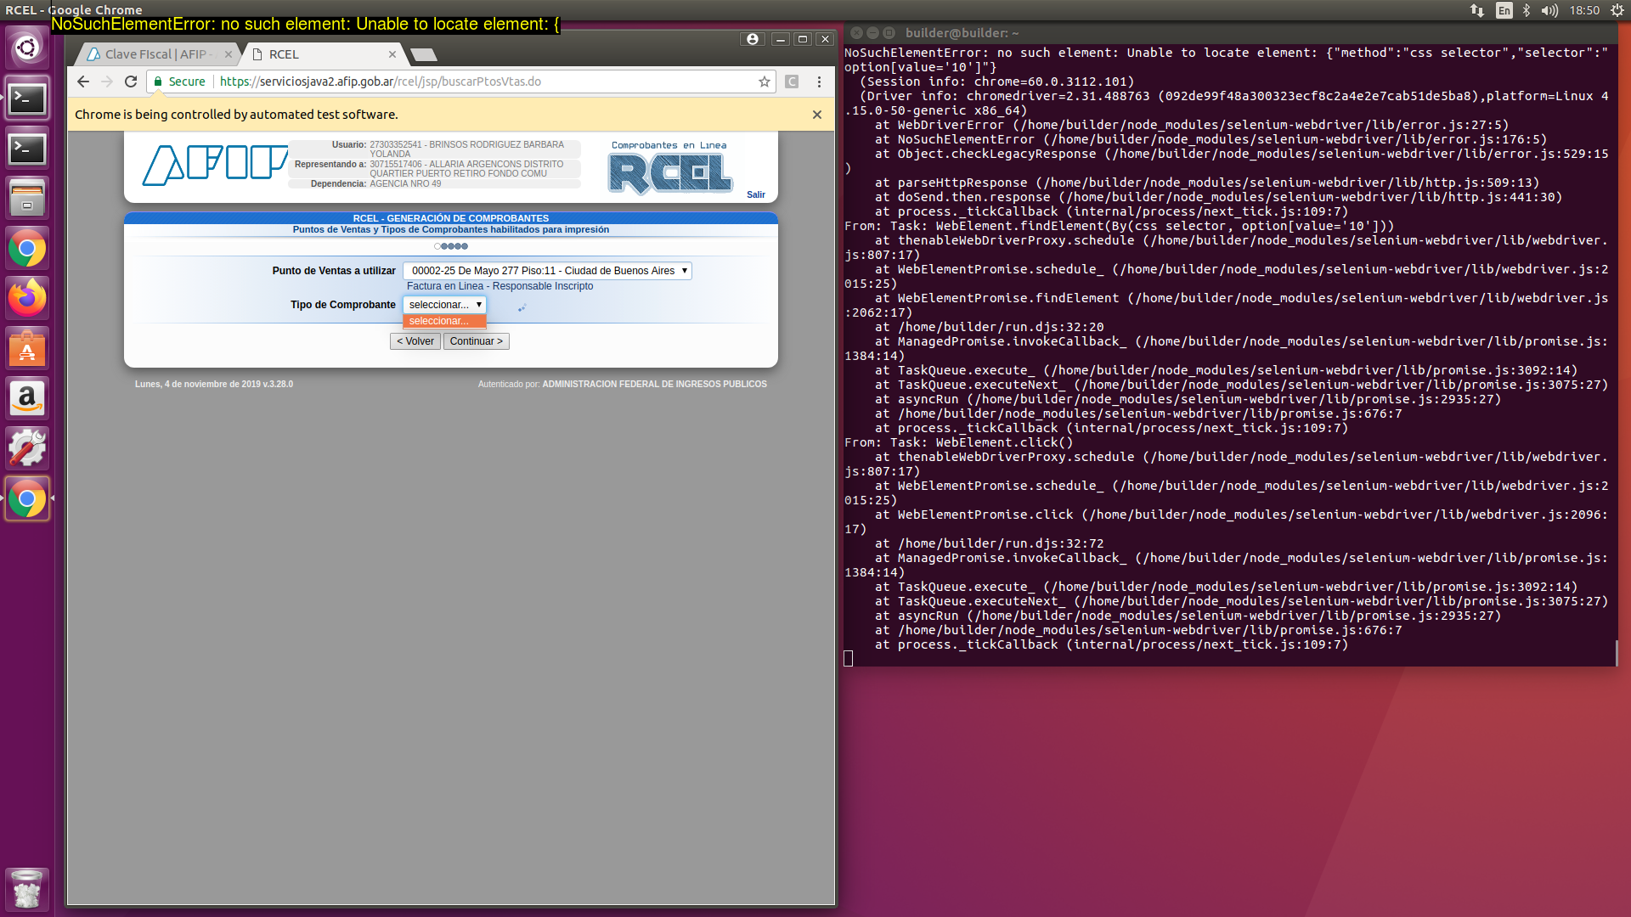The width and height of the screenshot is (1631, 917).
Task: Click the 'Continuar >' button
Action: (477, 341)
